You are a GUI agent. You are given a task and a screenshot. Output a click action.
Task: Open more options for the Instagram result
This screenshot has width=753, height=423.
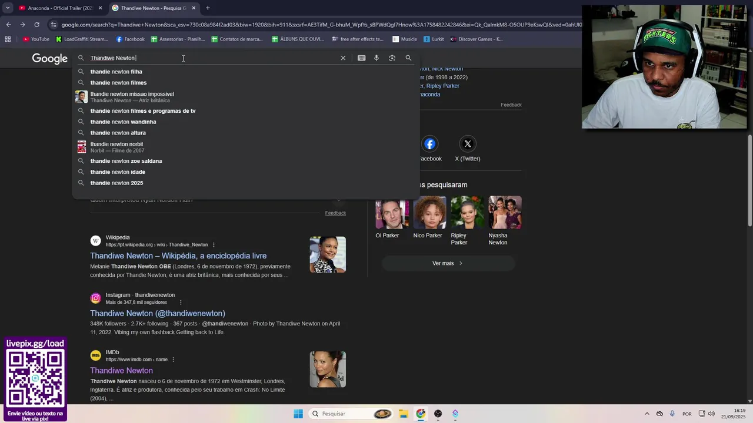pyautogui.click(x=181, y=303)
